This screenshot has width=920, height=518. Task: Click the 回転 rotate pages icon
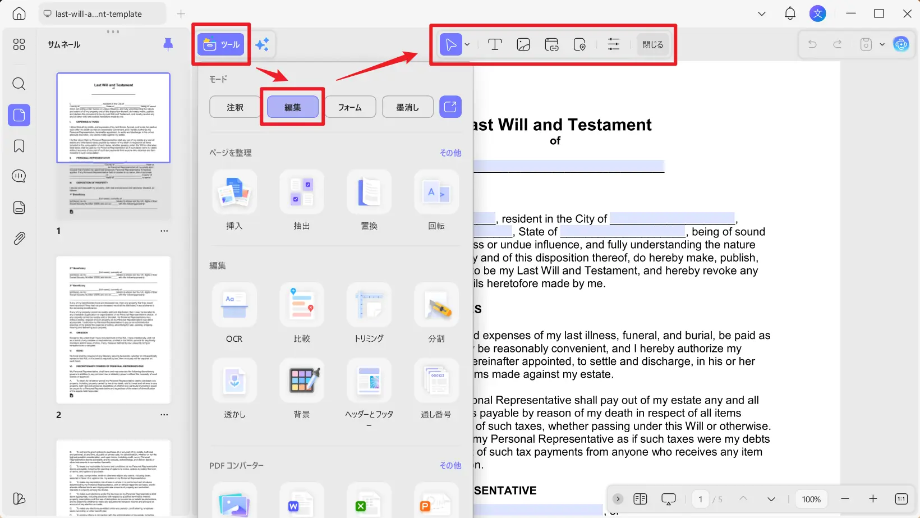click(x=436, y=192)
